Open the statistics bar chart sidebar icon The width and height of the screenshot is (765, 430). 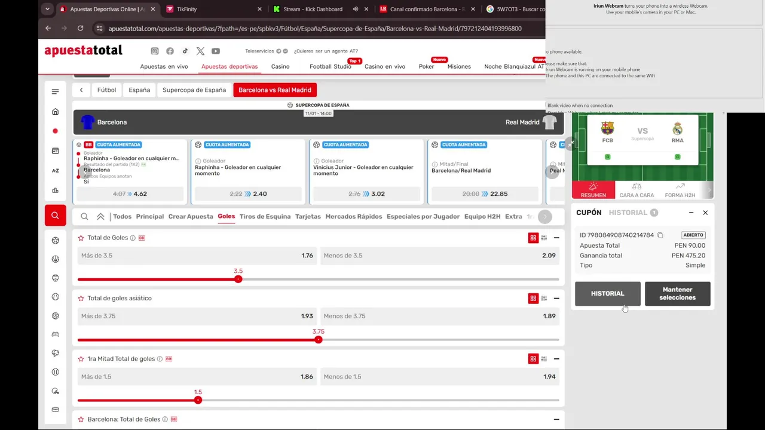[x=55, y=191]
